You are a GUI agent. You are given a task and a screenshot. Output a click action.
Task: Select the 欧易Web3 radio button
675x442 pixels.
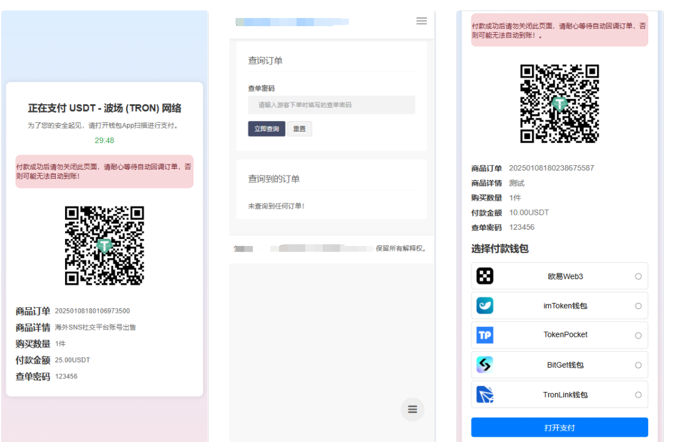[638, 276]
